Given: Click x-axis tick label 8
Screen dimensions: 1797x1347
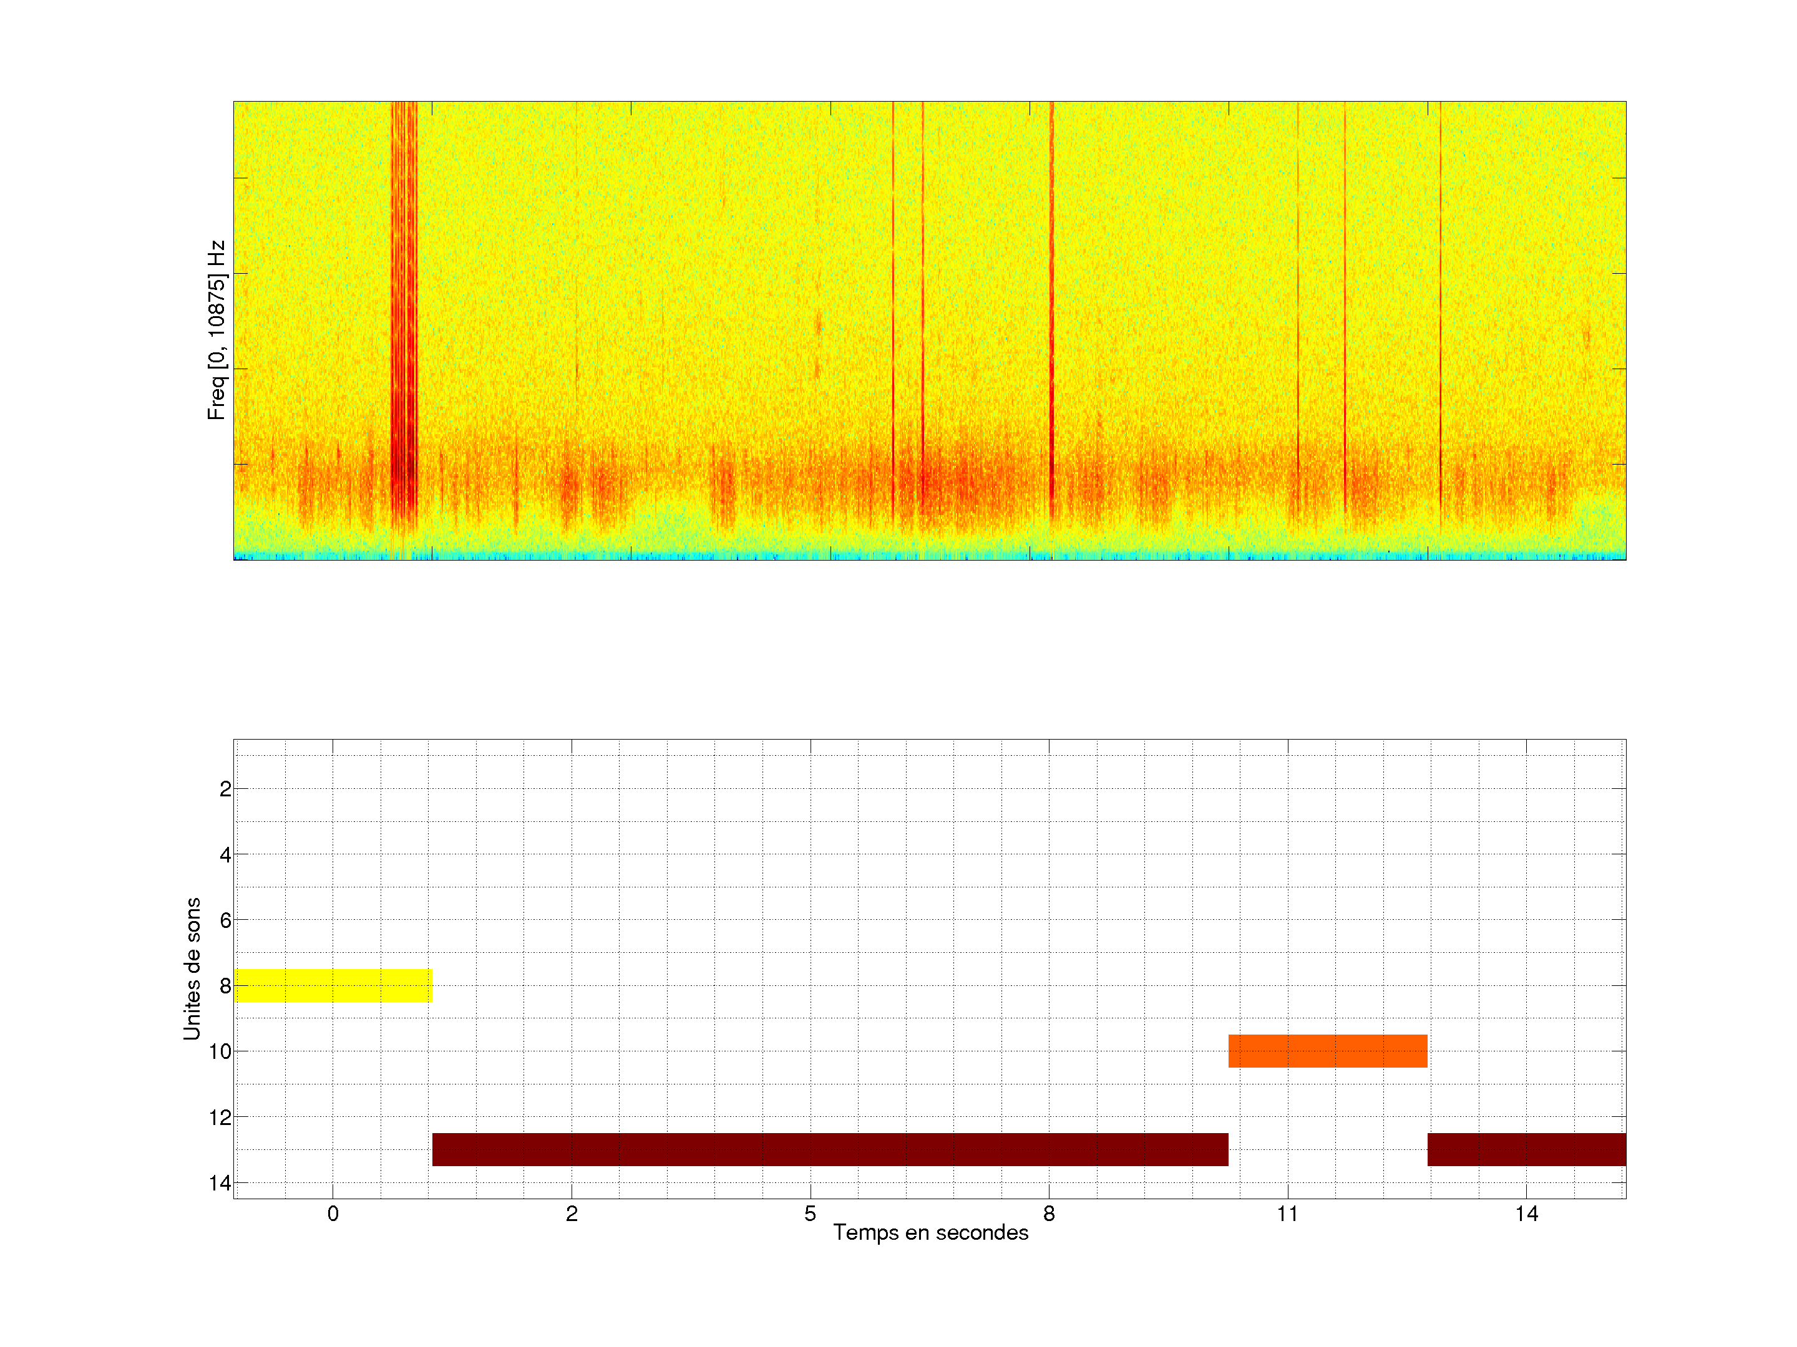Looking at the screenshot, I should click(x=1049, y=1214).
